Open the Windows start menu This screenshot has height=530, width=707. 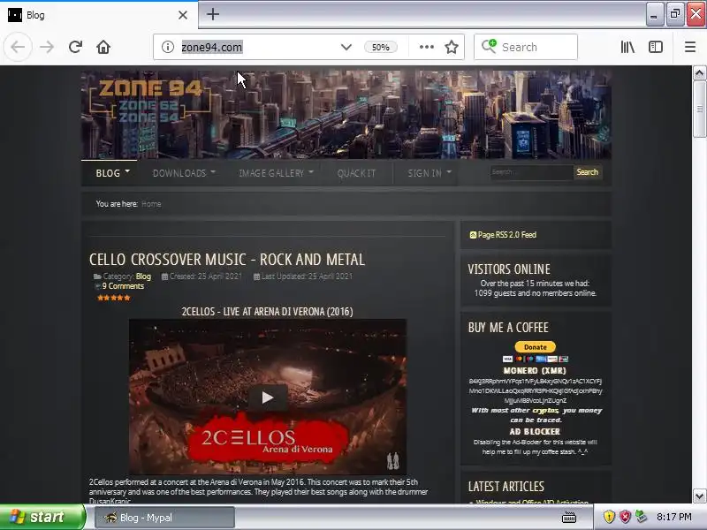pos(42,517)
